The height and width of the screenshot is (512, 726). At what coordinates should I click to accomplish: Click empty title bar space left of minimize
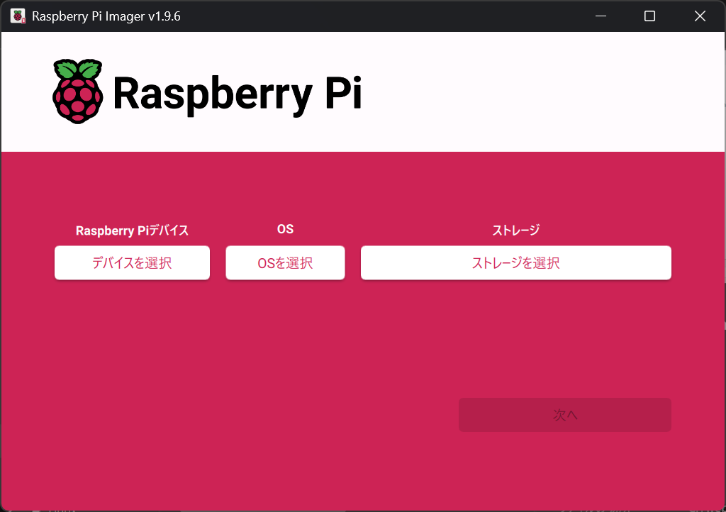click(390, 16)
